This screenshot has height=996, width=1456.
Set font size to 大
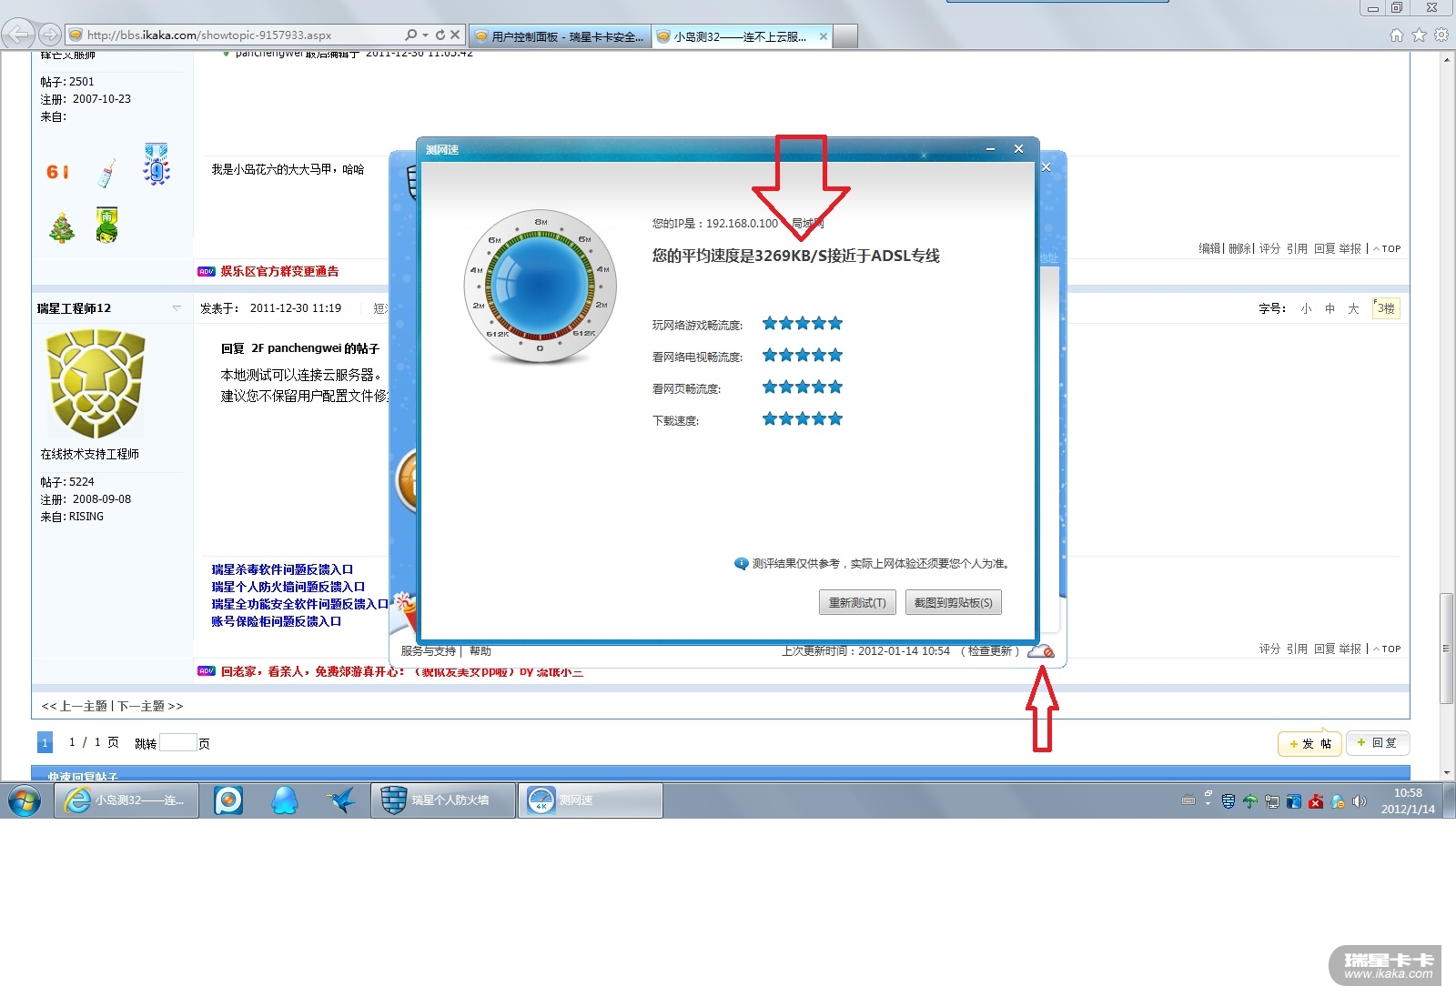1353,309
